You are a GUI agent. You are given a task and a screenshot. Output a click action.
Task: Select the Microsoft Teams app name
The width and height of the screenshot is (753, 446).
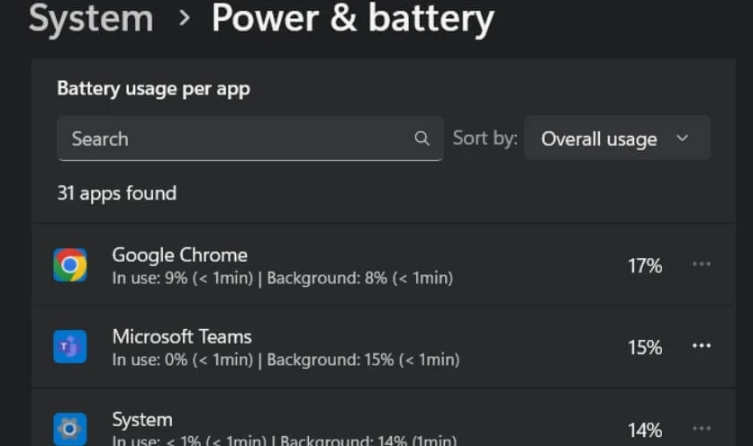tap(182, 336)
